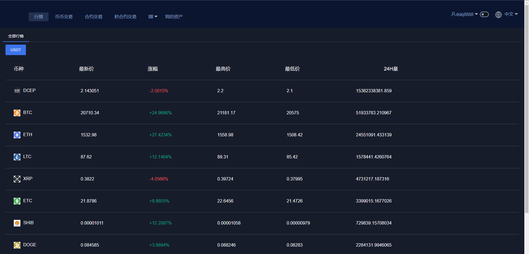Click the XRP coin icon
Screen dimensions: 529x254
point(17,179)
